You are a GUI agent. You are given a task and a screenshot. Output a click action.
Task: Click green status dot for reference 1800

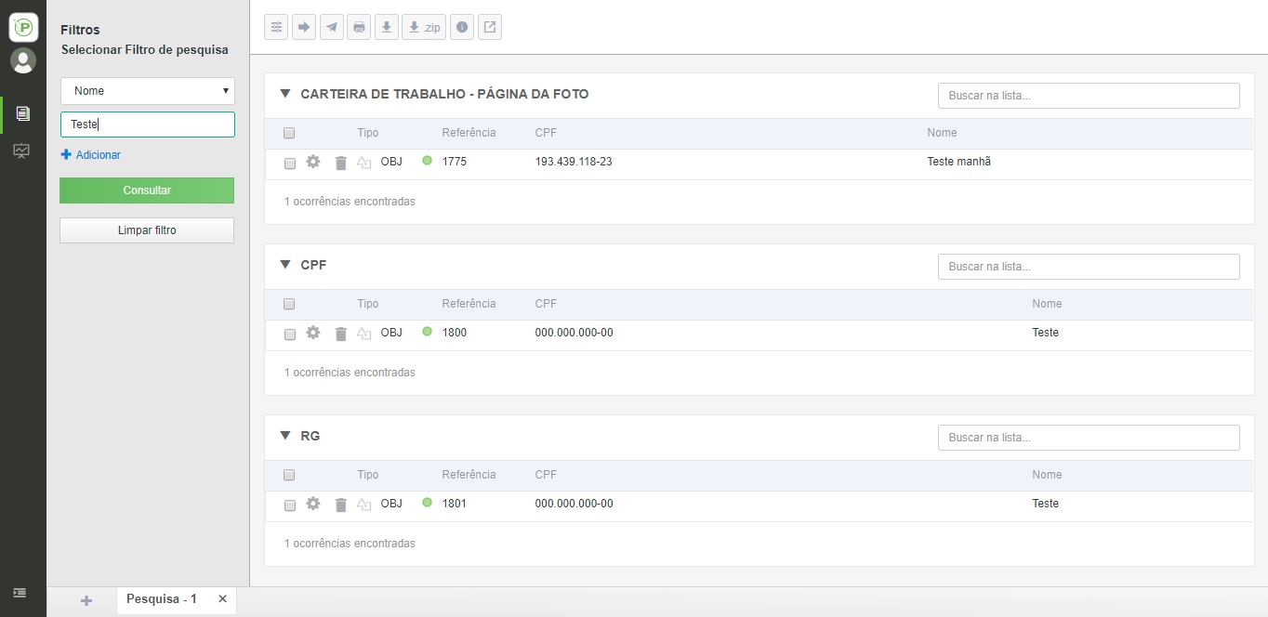point(427,332)
